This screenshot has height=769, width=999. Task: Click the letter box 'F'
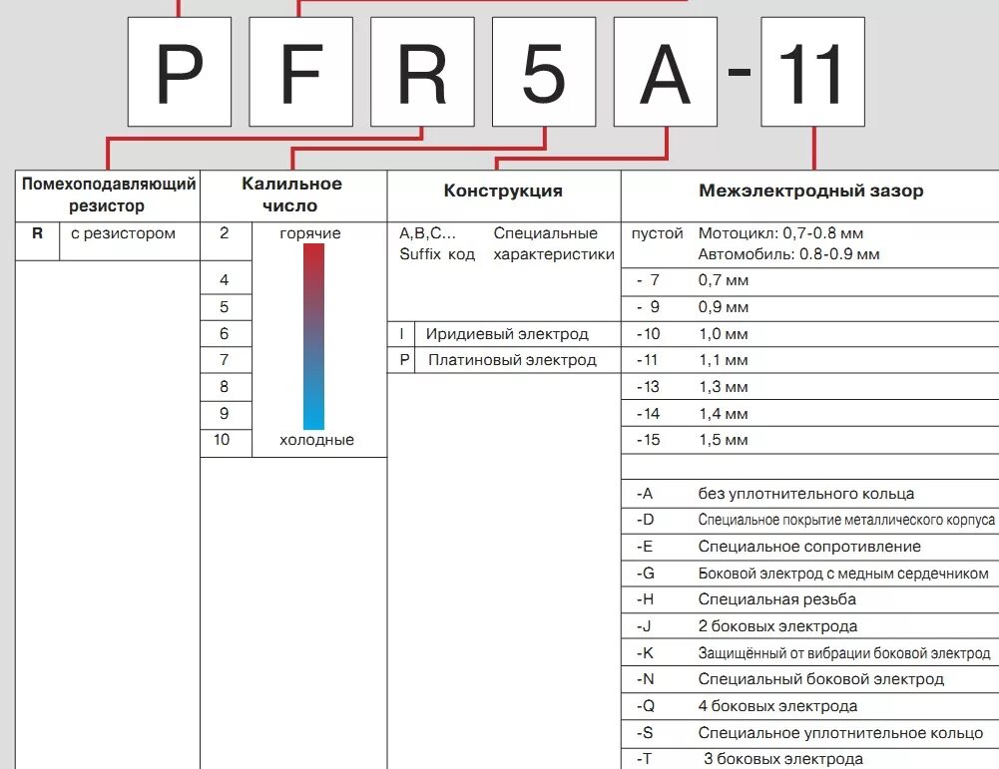click(300, 72)
